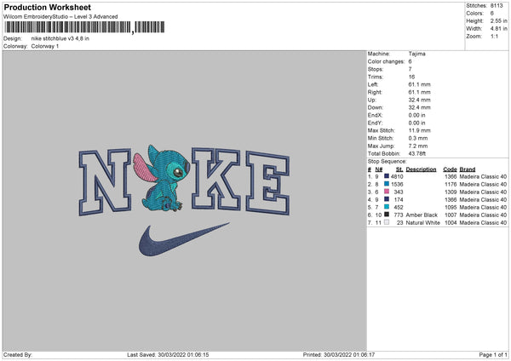Click the Production Worksheet title
Screen dimensions: 511x361
pos(47,7)
